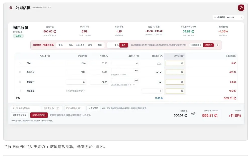This screenshot has height=157, width=251.
Task: Click the 汇总 total profit 37.05 亿
Action: click(159, 98)
